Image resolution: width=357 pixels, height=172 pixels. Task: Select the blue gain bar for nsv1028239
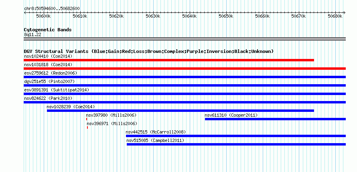(181, 111)
